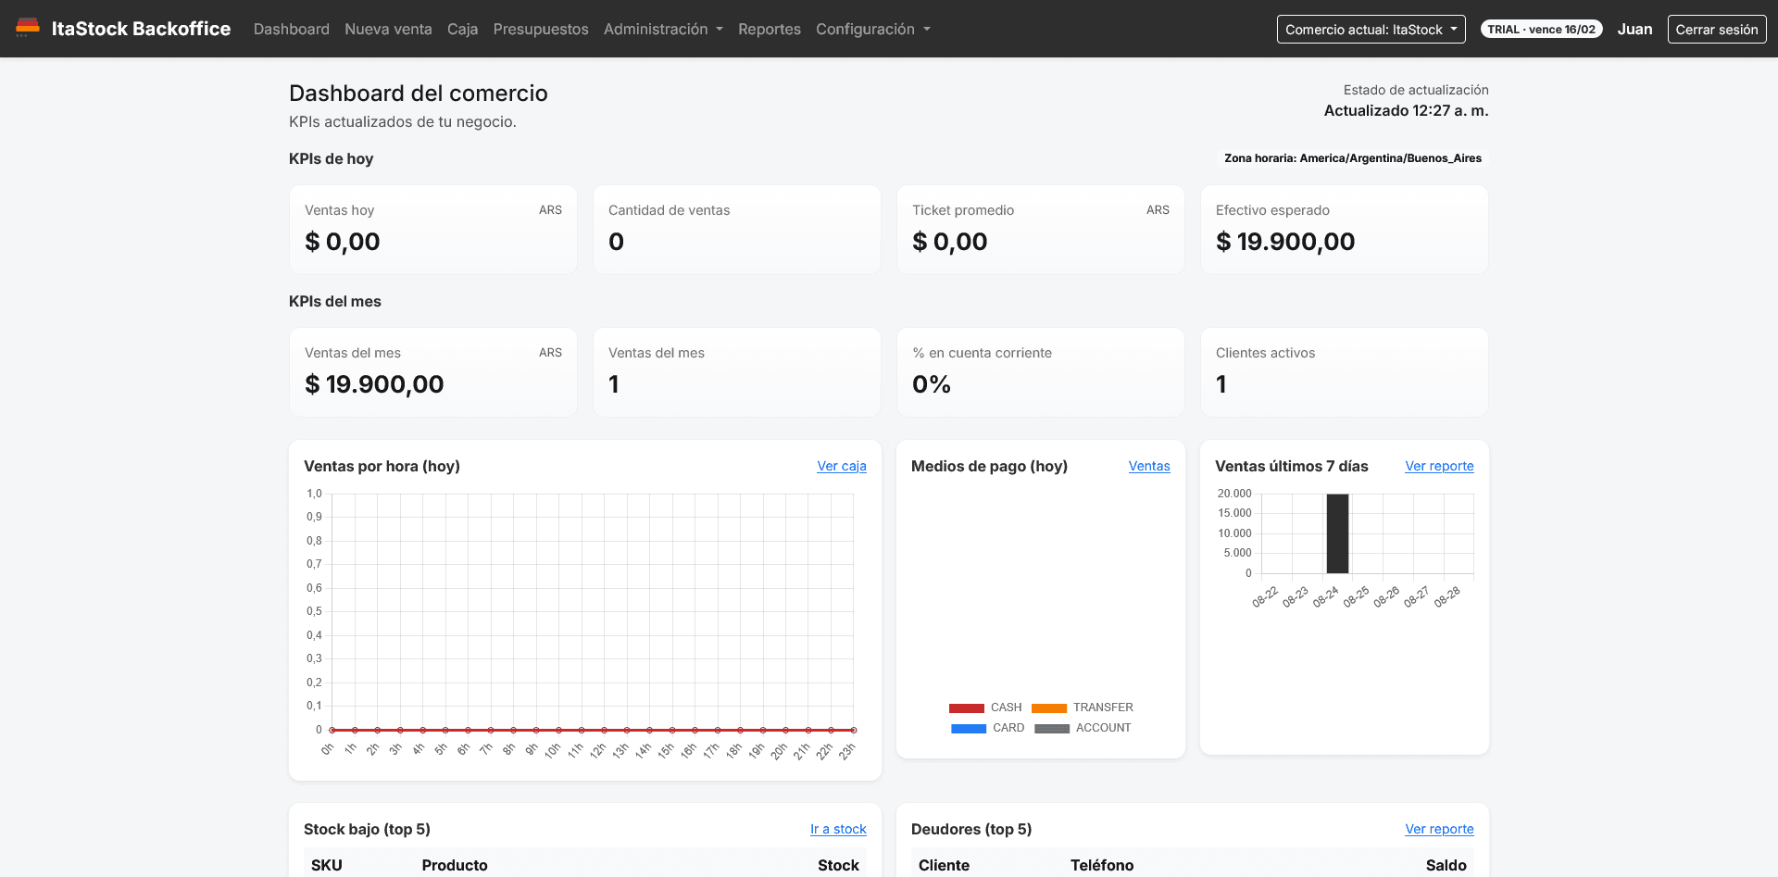
Task: Open the Ventas link in Medios de pago
Action: [x=1149, y=466]
